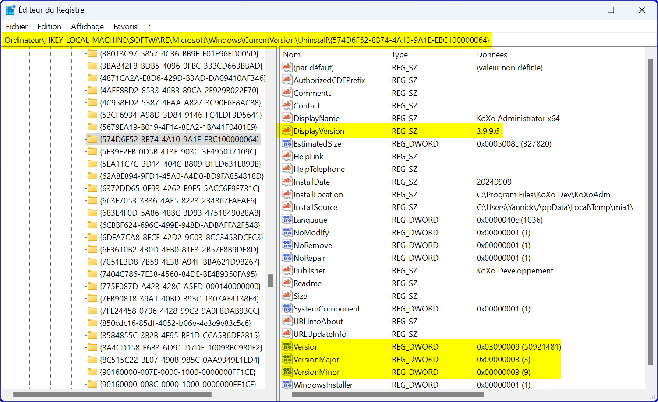This screenshot has height=402, width=658.
Task: Click the string icon beside Comments
Action: point(287,92)
